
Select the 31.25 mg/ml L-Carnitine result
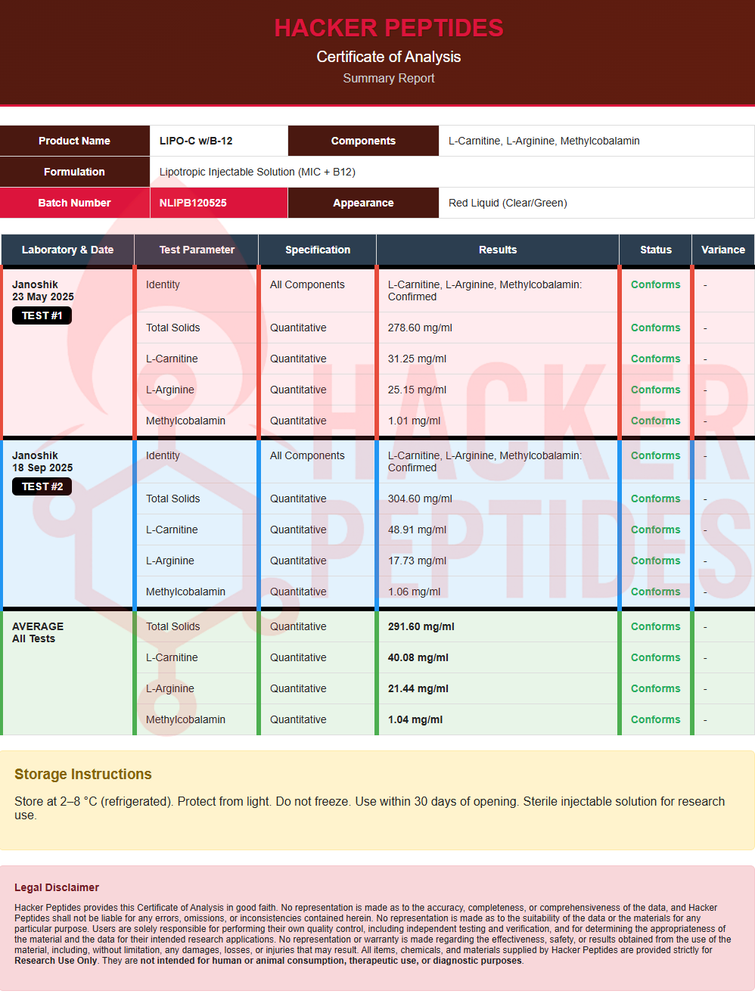[417, 359]
